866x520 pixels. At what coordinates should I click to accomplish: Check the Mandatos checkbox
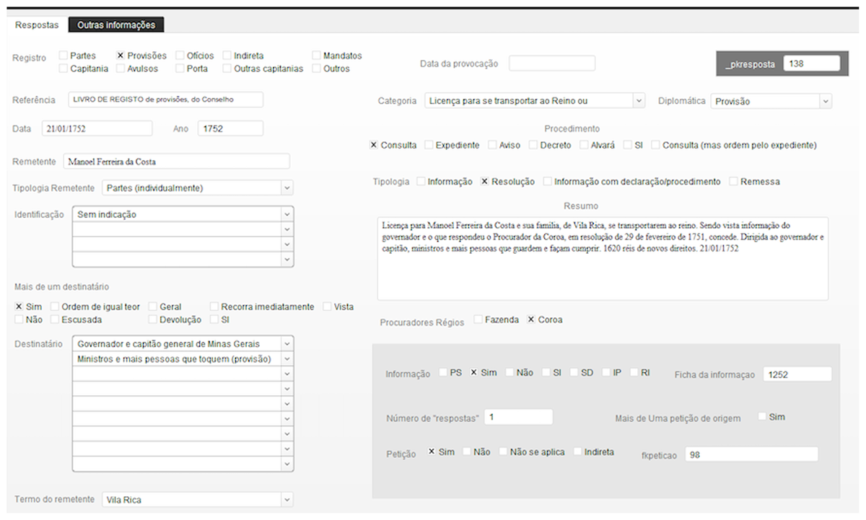pyautogui.click(x=317, y=56)
